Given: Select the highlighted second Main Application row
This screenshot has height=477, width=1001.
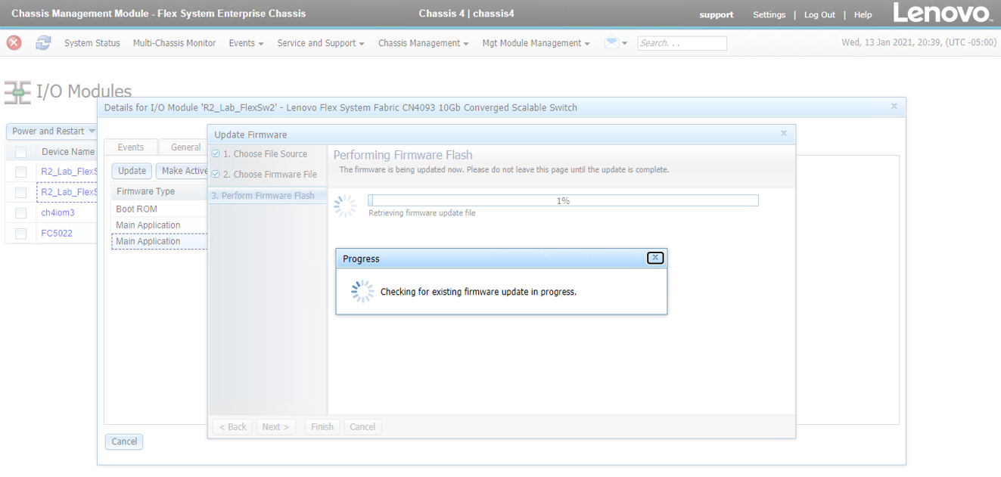Looking at the screenshot, I should point(160,242).
